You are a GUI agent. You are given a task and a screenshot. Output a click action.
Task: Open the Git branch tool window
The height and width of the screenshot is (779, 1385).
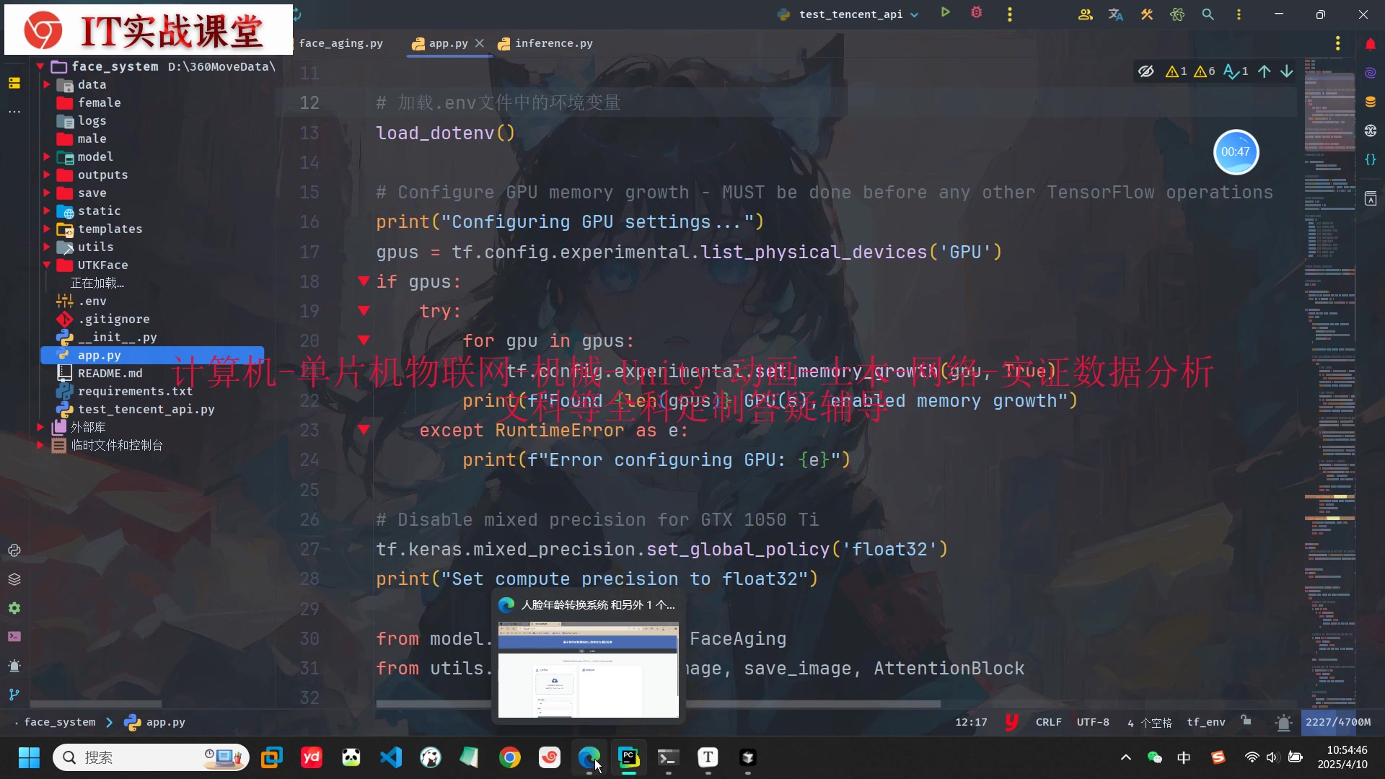[x=14, y=695]
